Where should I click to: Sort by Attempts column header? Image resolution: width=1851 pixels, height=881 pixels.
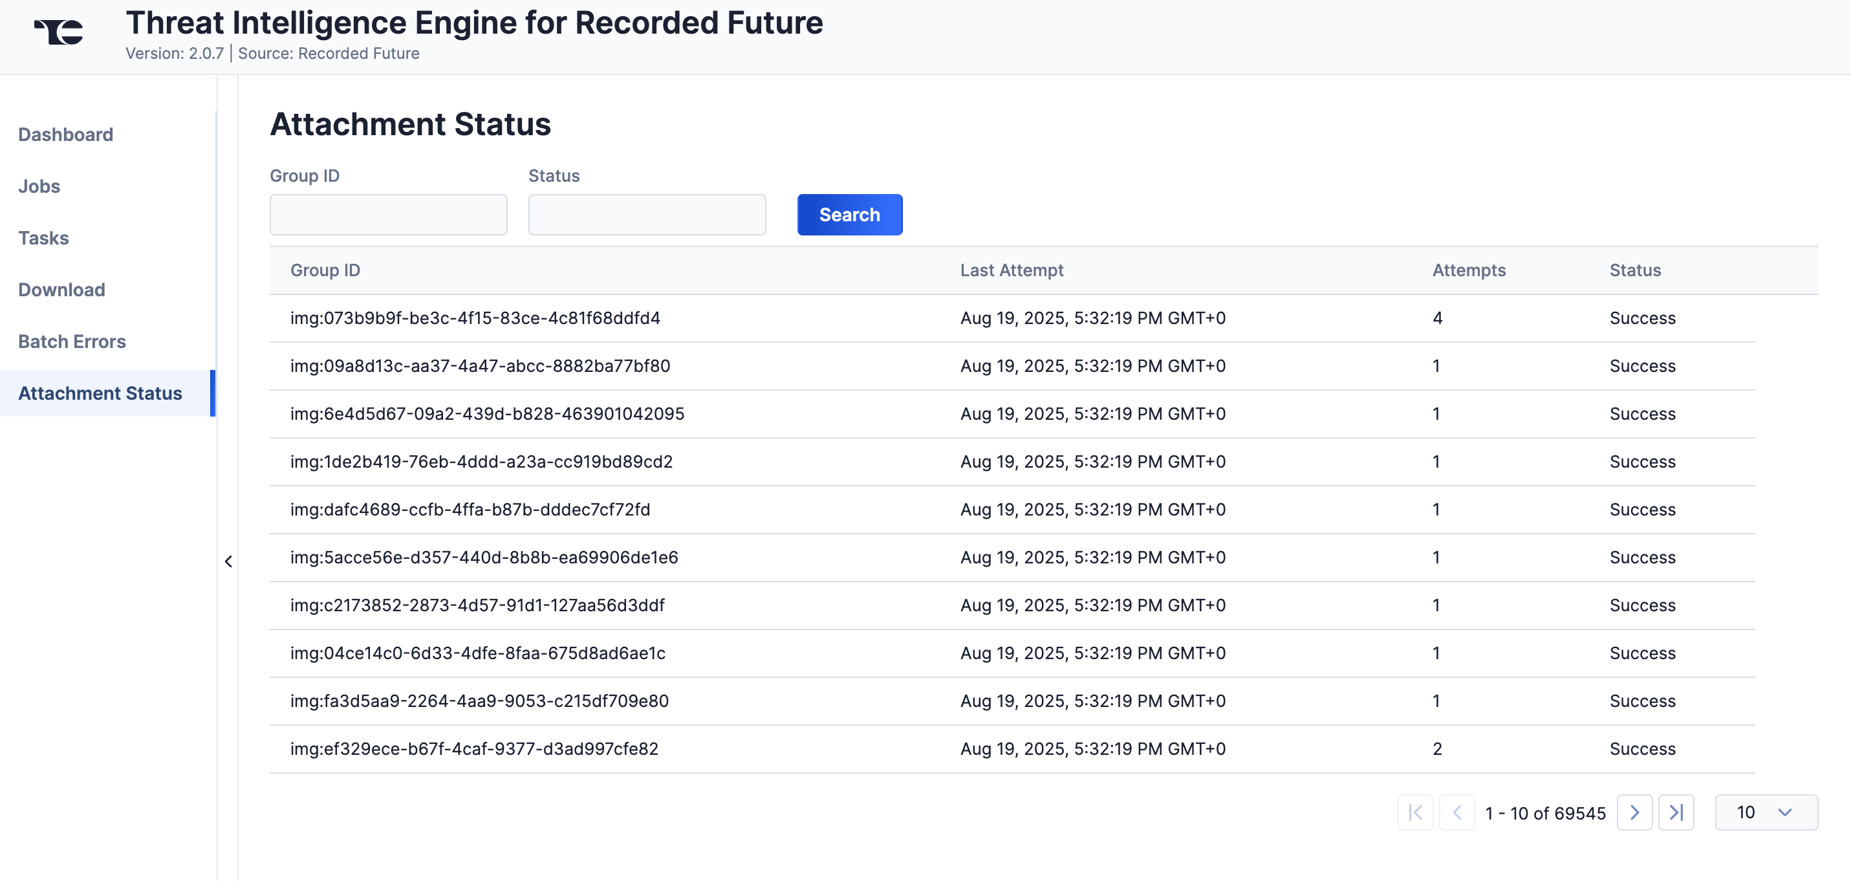pyautogui.click(x=1469, y=270)
